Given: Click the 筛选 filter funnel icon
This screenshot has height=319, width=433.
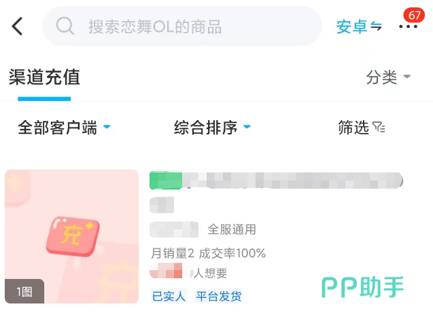Looking at the screenshot, I should pos(379,127).
